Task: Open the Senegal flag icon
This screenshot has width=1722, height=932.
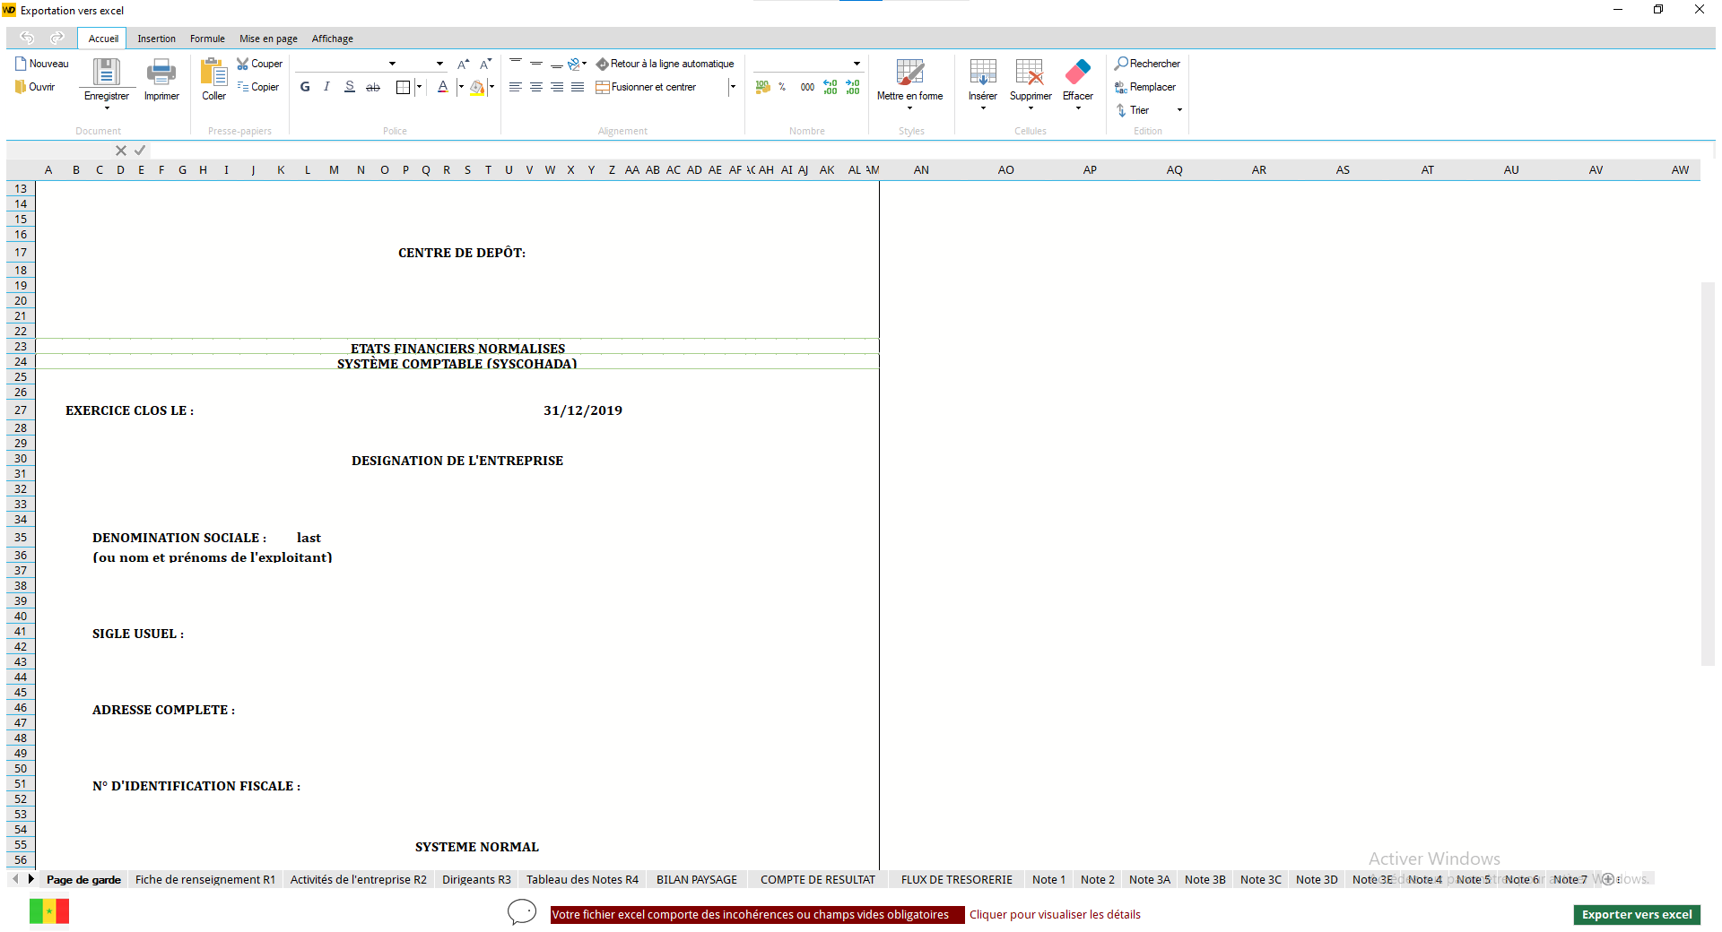Action: pyautogui.click(x=49, y=912)
